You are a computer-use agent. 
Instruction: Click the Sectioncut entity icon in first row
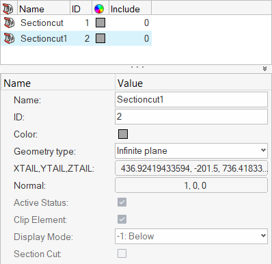coord(9,23)
